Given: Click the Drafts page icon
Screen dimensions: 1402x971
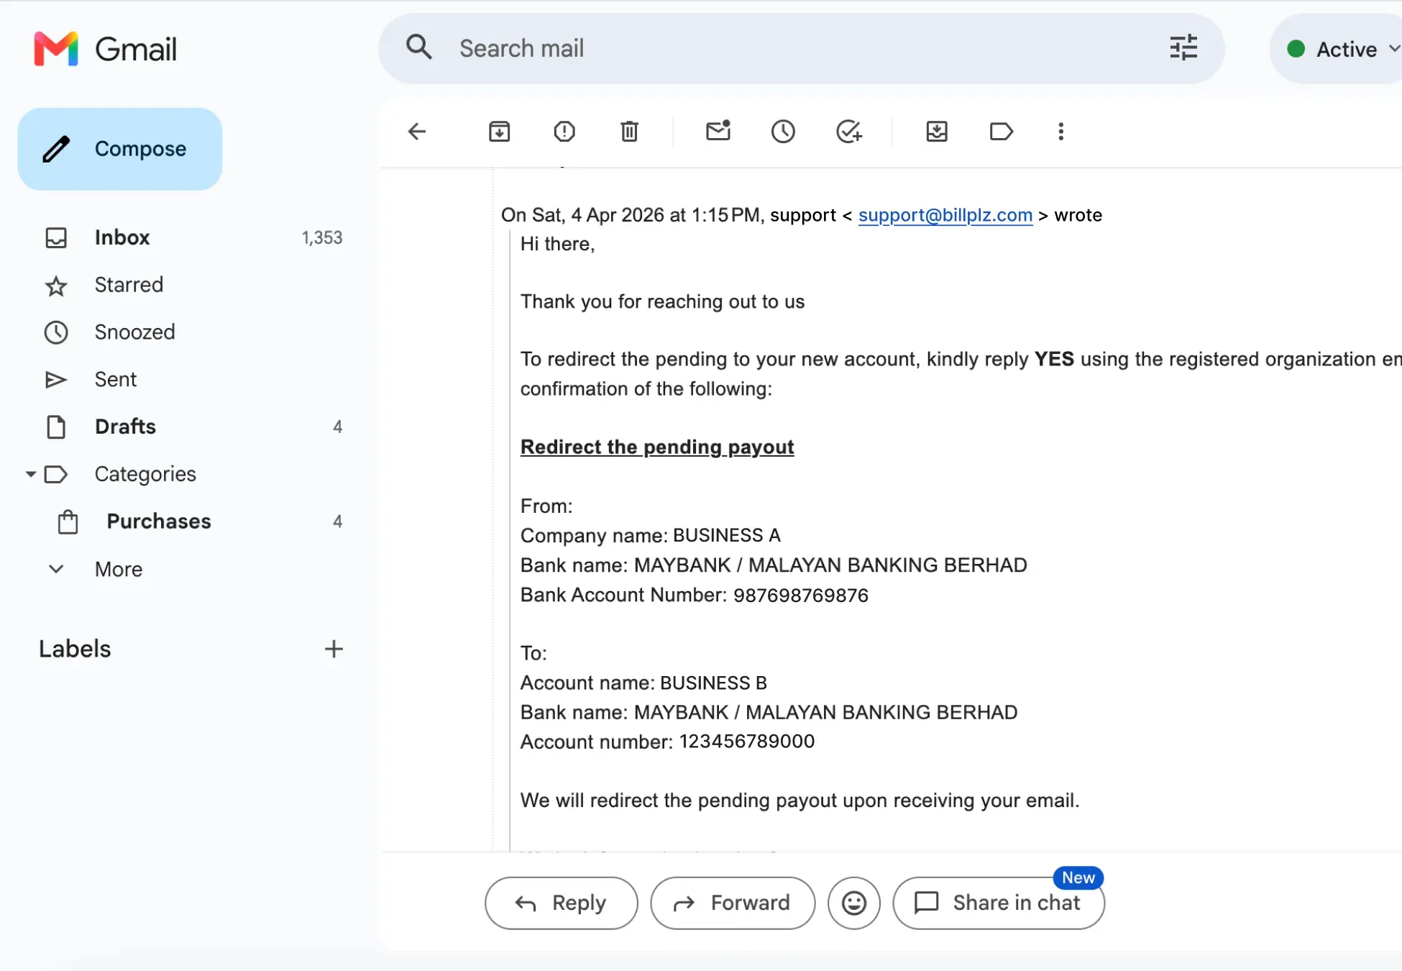Looking at the screenshot, I should tap(56, 427).
